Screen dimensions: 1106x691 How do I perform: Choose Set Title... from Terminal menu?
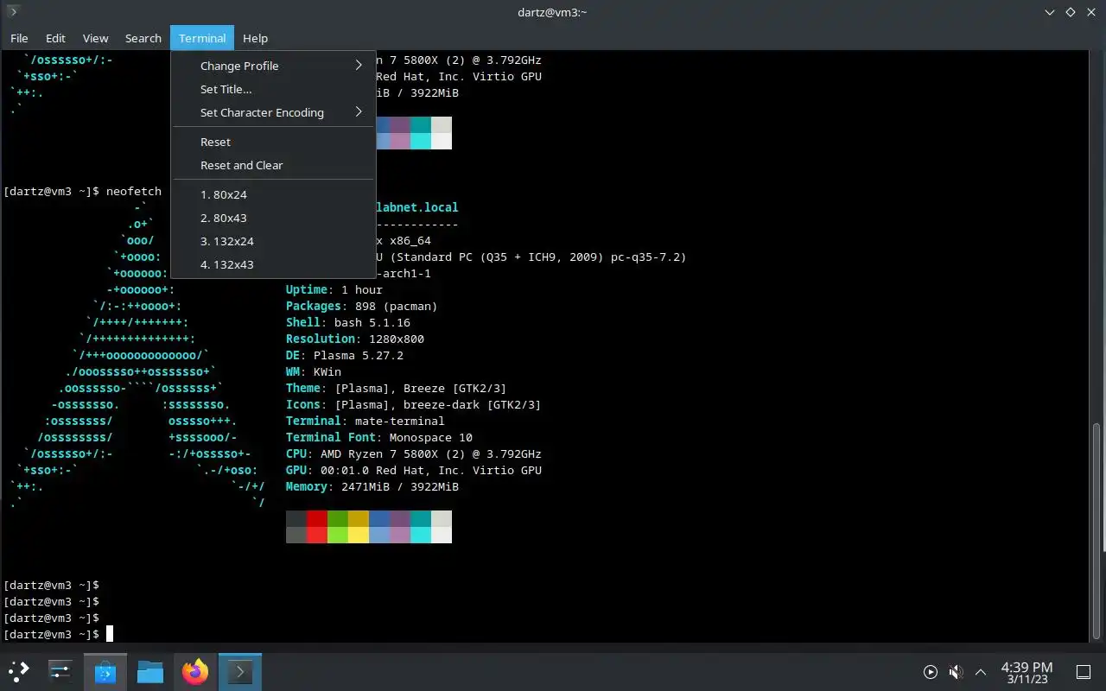[273, 89]
